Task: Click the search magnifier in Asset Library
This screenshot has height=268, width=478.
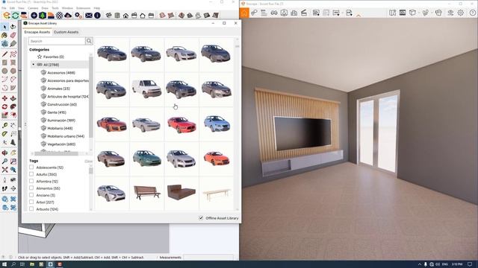Action: pyautogui.click(x=89, y=41)
